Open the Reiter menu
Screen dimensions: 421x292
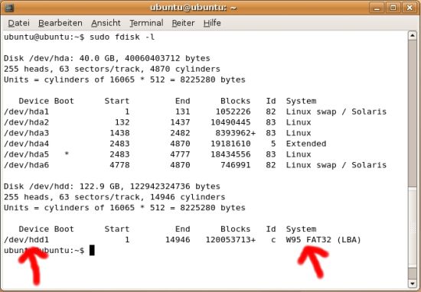tap(183, 23)
